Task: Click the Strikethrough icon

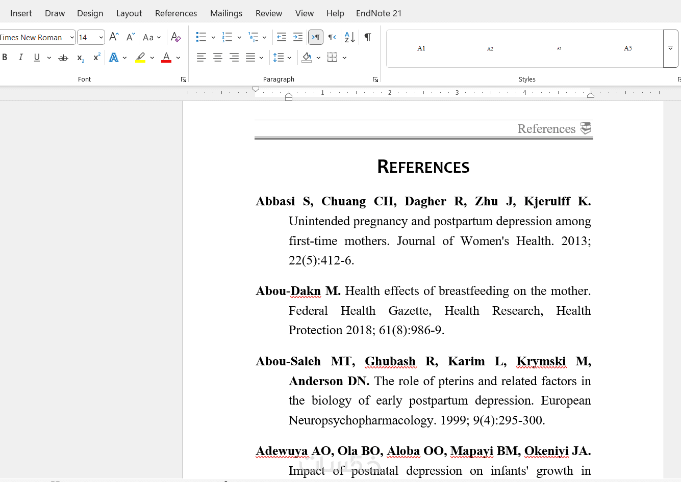Action: 63,58
